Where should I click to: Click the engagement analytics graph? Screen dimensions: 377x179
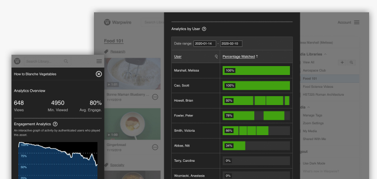click(58, 160)
